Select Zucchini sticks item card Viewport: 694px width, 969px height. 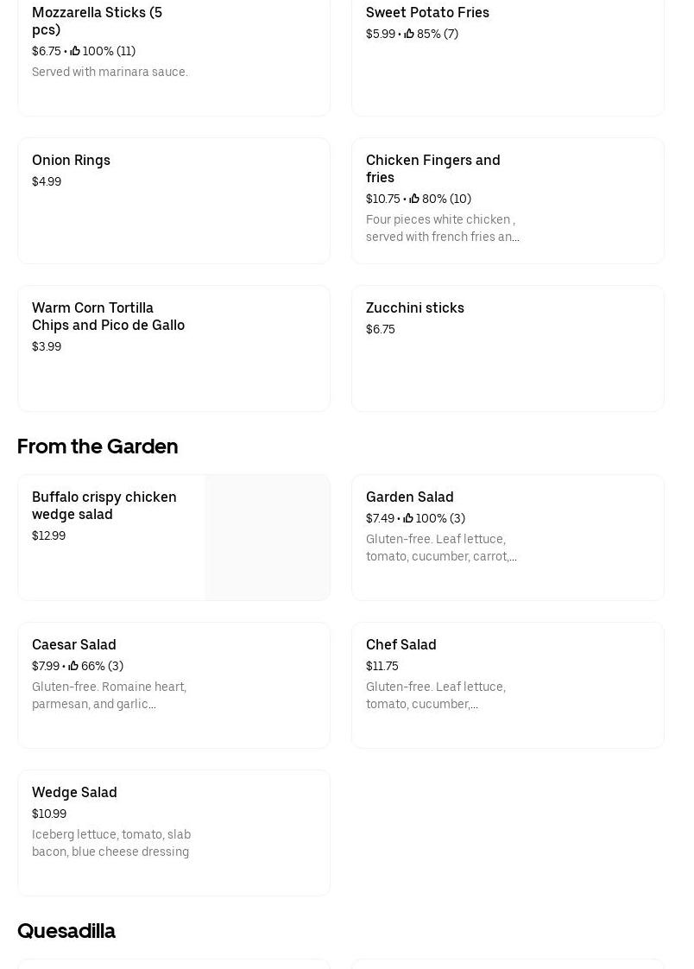508,348
